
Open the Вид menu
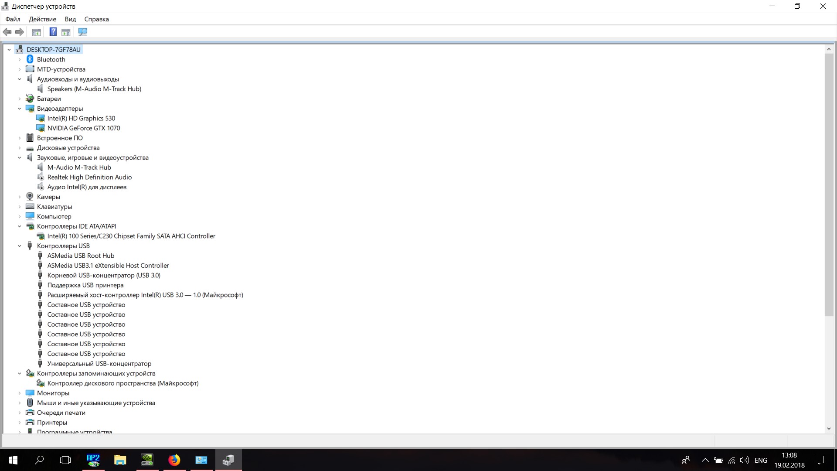point(70,19)
